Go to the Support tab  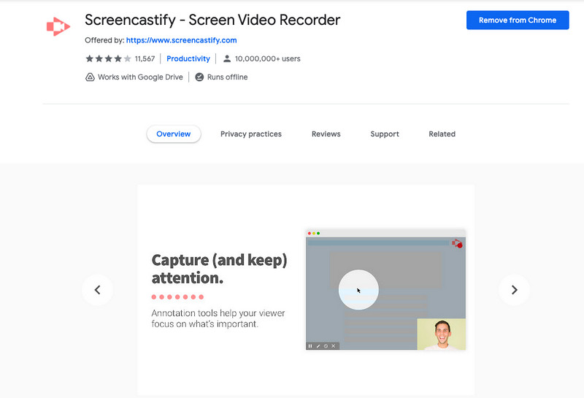[x=385, y=134]
